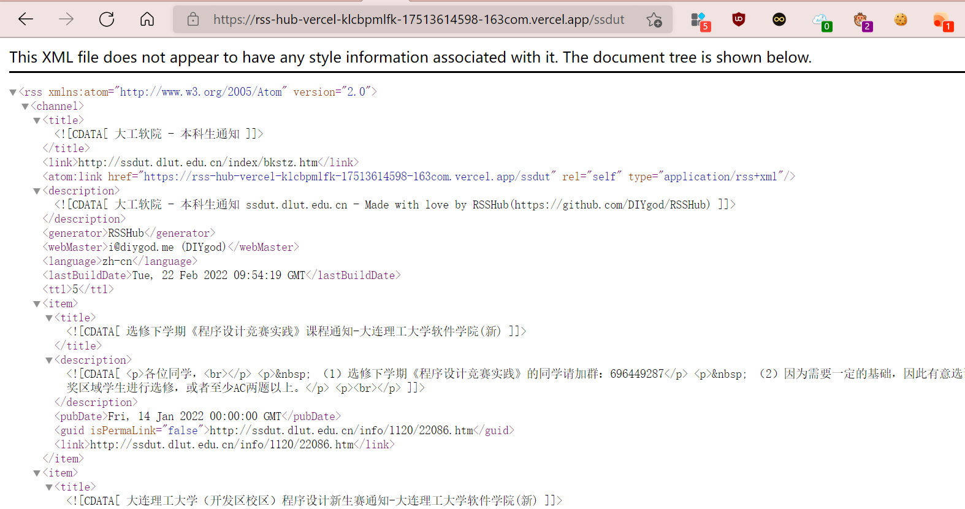The width and height of the screenshot is (965, 509).
Task: Click first item's description CDATA text
Action: pyautogui.click(x=515, y=381)
